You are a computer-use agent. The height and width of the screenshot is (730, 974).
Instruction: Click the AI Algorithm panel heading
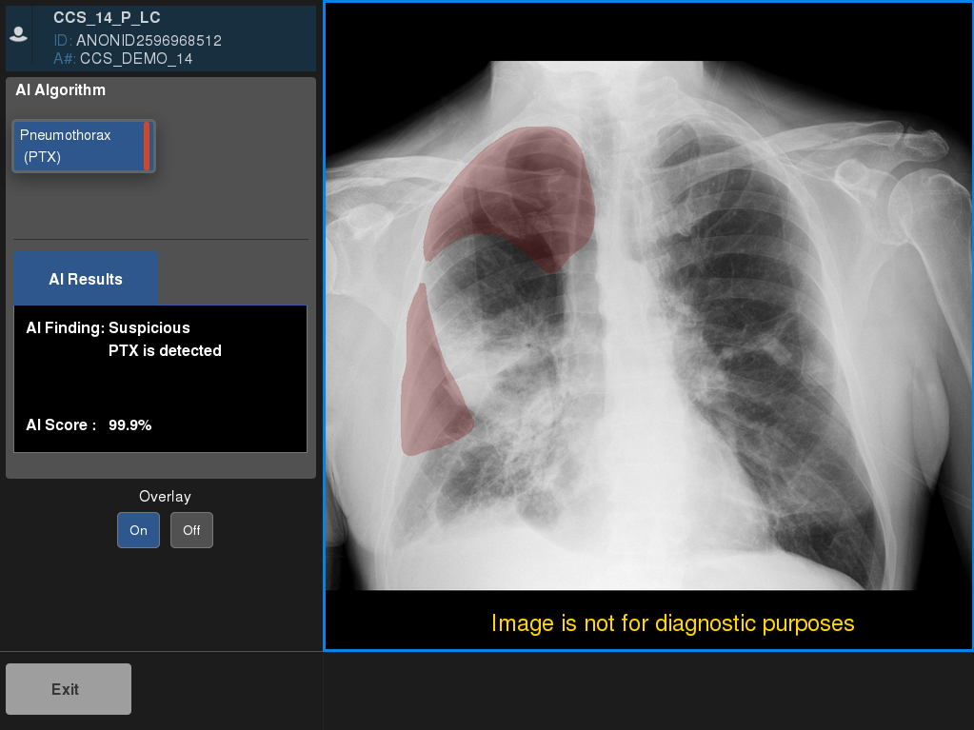coord(61,90)
